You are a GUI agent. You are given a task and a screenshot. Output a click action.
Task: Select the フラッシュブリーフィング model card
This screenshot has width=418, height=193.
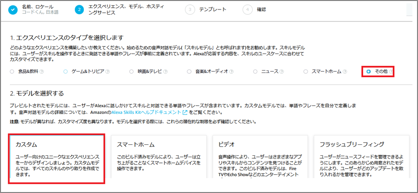pos(361,157)
